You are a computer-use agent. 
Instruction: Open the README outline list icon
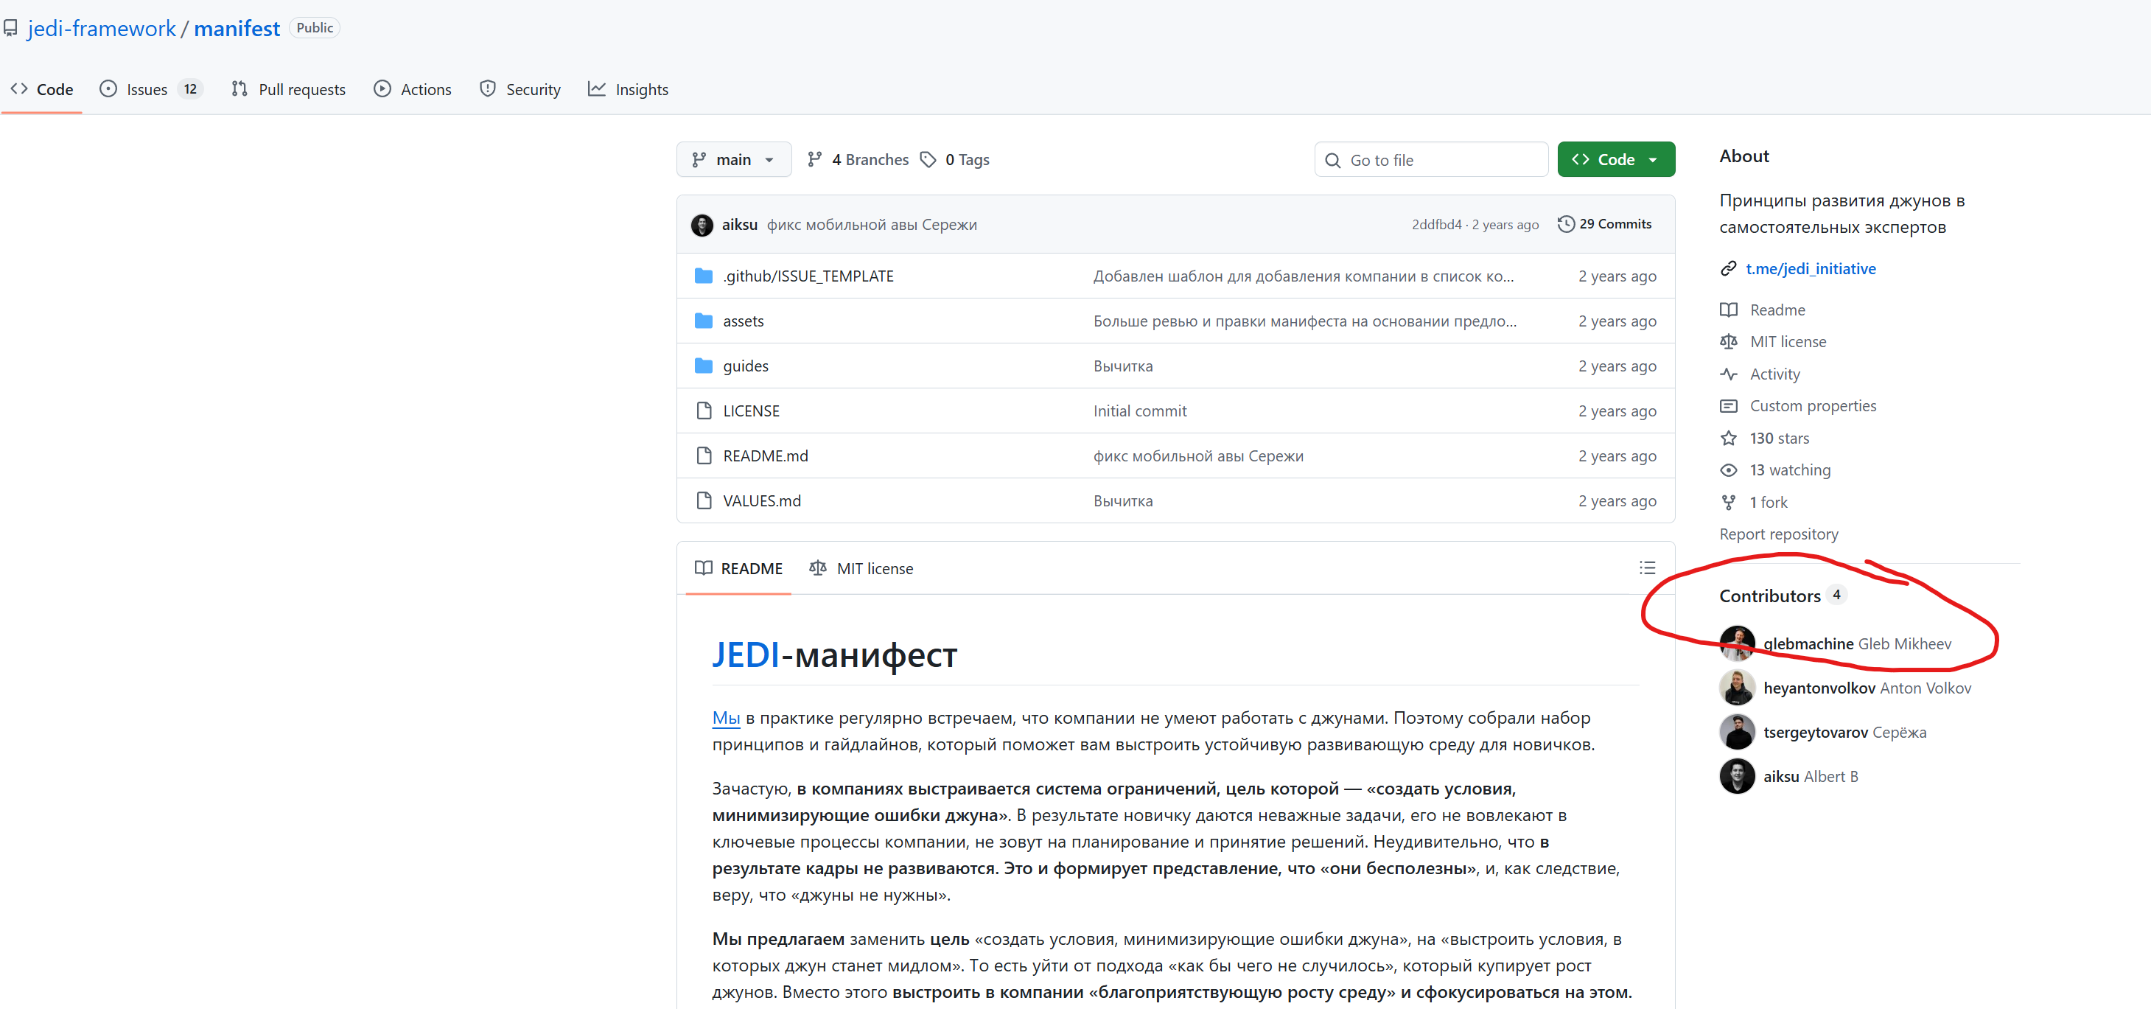pyautogui.click(x=1647, y=568)
